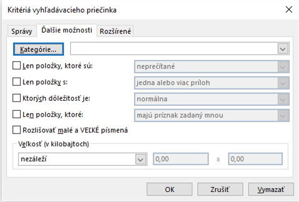This screenshot has height=202, width=299.
Task: Click the Vymazať button
Action: pyautogui.click(x=267, y=189)
